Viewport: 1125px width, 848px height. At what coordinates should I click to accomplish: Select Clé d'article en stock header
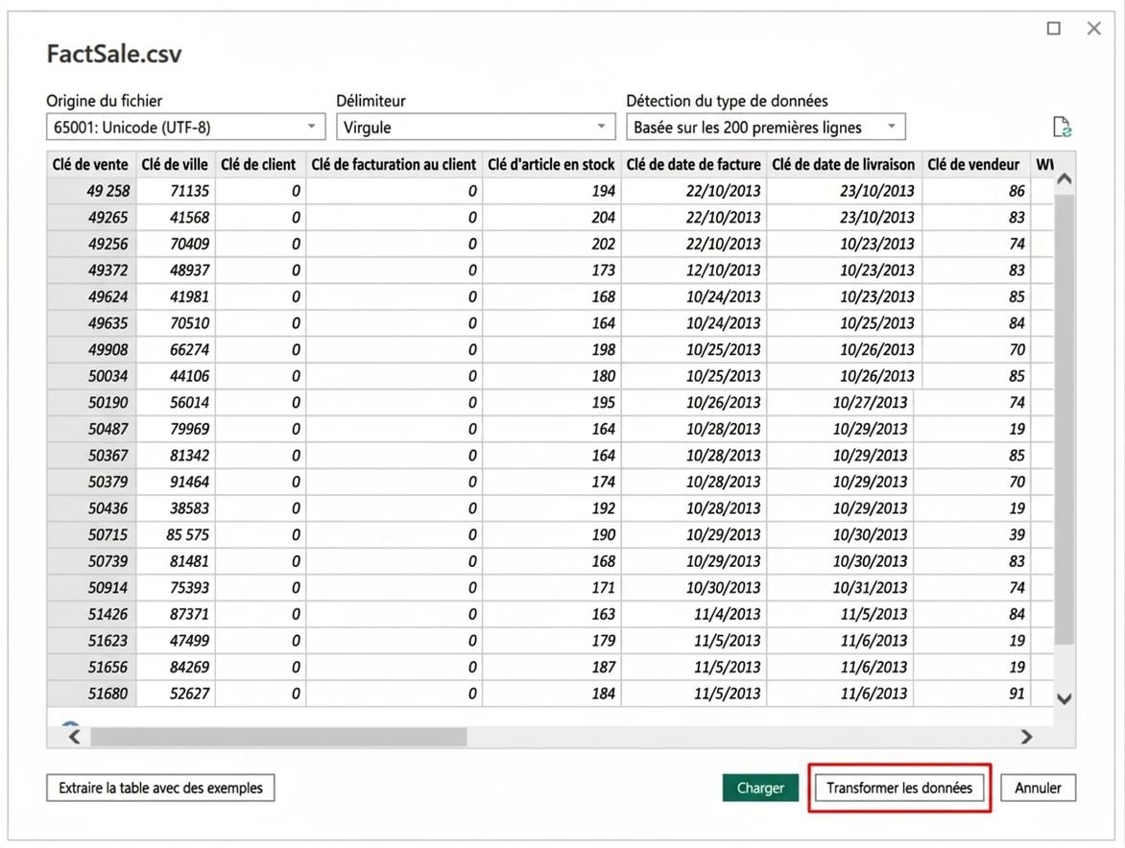551,164
